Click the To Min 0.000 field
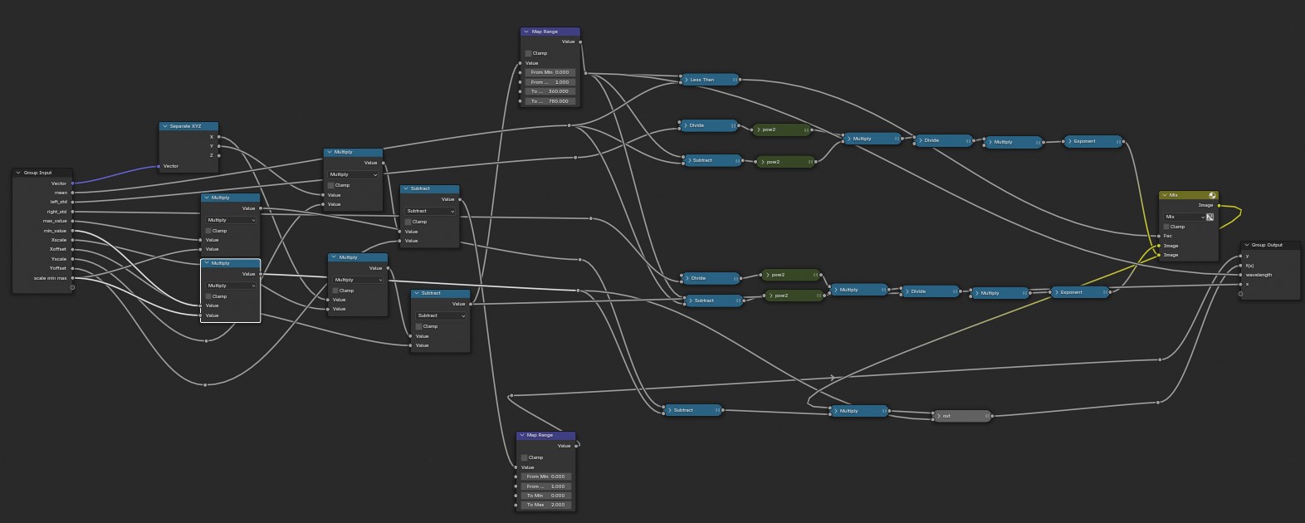1305x523 pixels. click(x=545, y=496)
